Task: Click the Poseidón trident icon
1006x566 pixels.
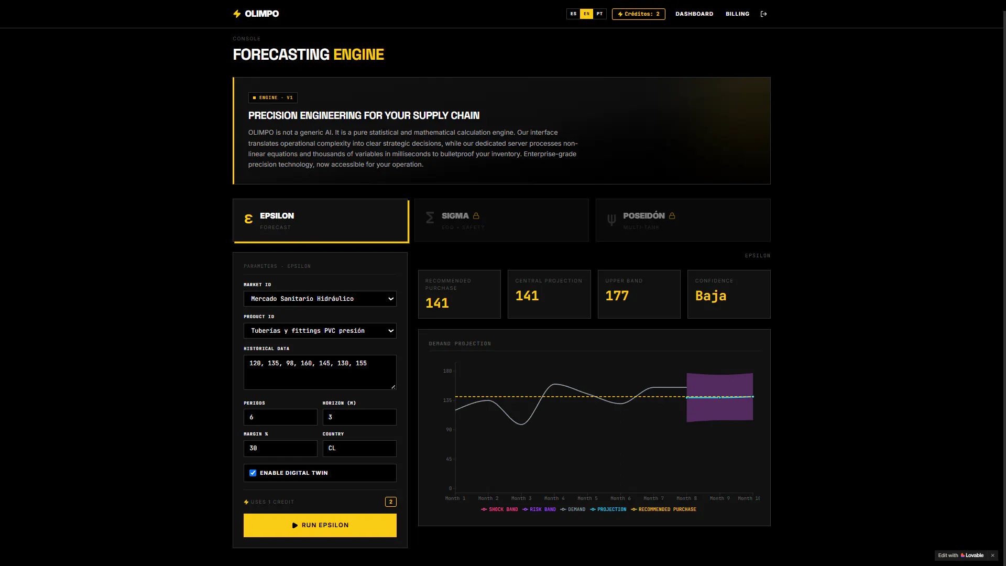Action: tap(611, 220)
